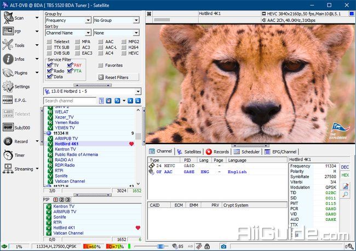Screen dimensions: 356x251
Task: Enable the AC3 filter checkbox
Action: click(78, 48)
